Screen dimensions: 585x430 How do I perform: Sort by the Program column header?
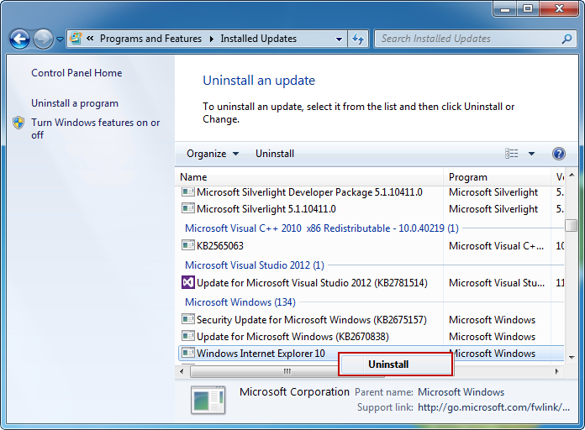click(x=497, y=176)
